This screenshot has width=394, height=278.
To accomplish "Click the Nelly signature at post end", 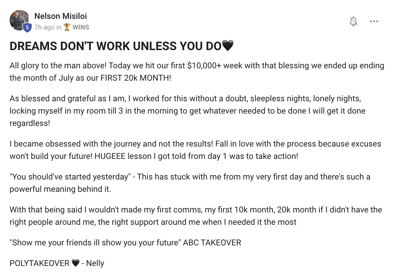I will [x=95, y=263].
